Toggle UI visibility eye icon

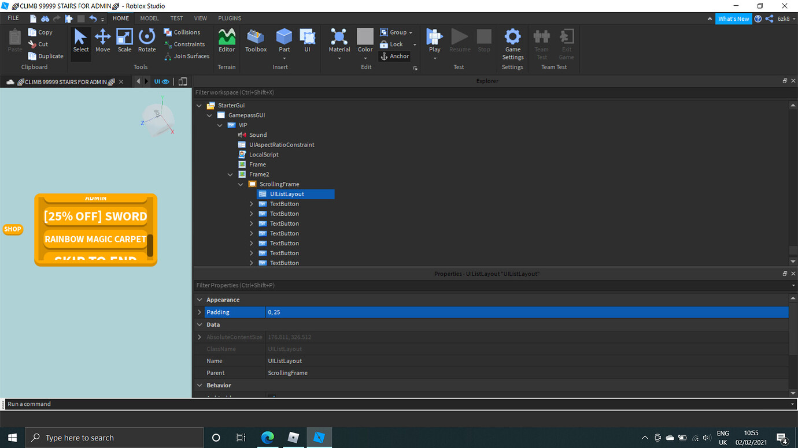(x=165, y=82)
